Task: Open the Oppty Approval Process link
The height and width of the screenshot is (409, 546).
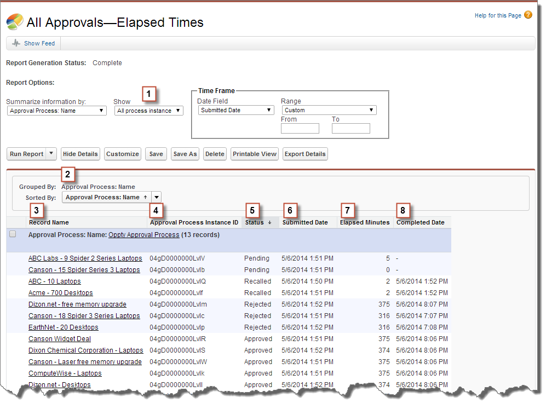Action: 144,235
